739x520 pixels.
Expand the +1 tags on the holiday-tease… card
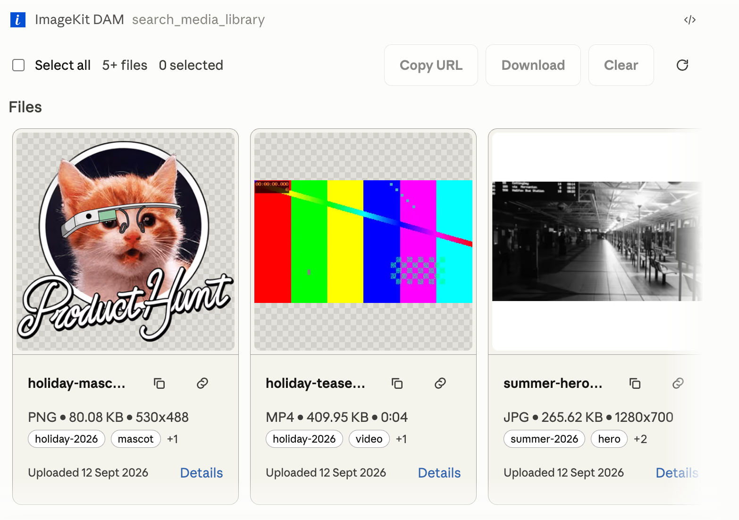point(401,439)
